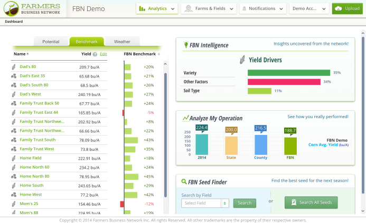This screenshot has height=223, width=366.
Task: Click the green Variety 35% bar
Action: coord(289,73)
